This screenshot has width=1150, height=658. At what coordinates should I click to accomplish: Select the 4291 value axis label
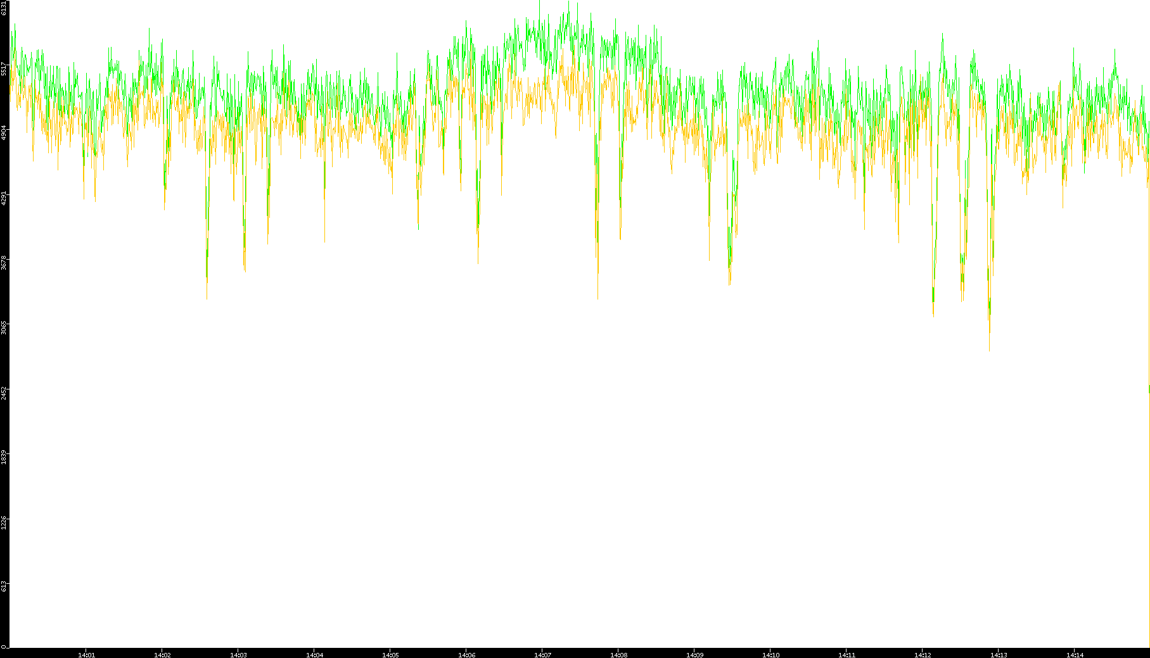coord(4,198)
